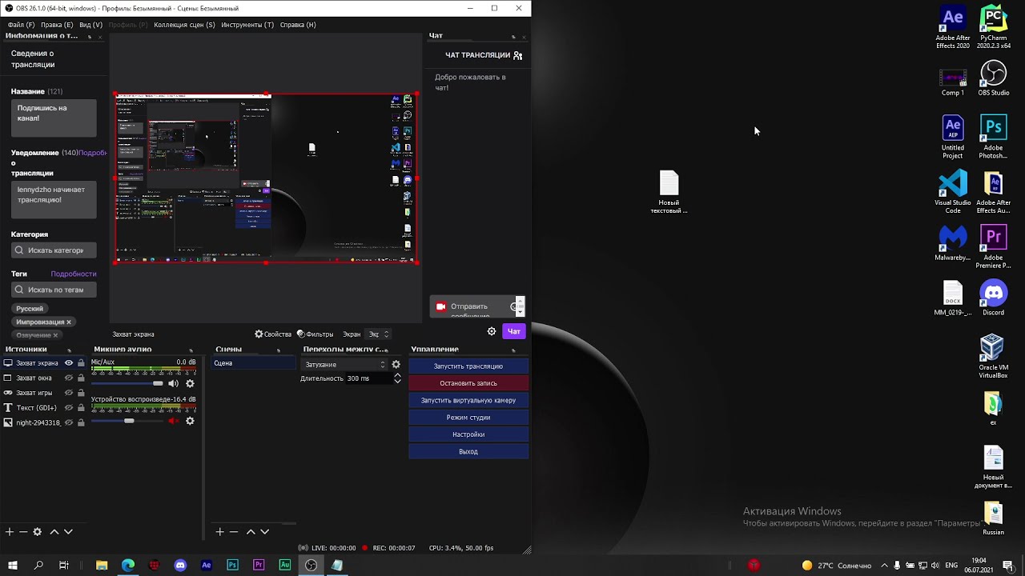Click Искать категории search field

click(x=54, y=250)
